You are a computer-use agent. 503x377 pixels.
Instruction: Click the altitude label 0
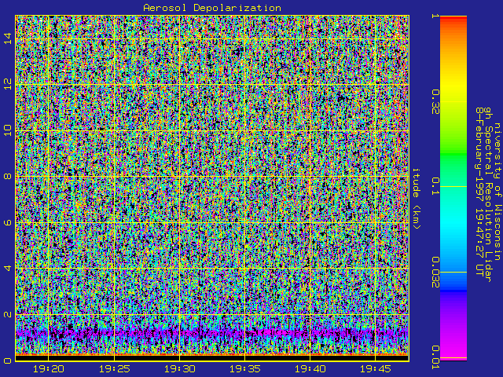(x=8, y=361)
